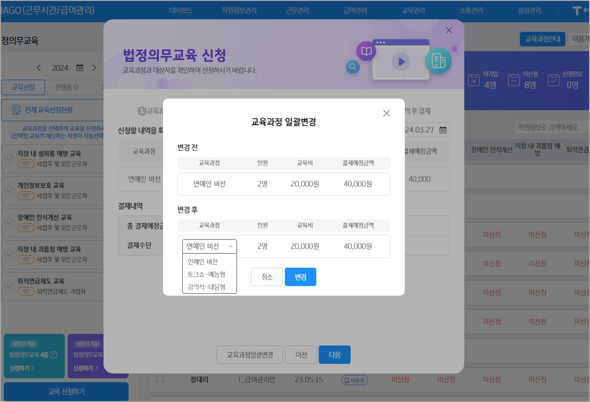Image resolution: width=590 pixels, height=402 pixels.
Task: Switch to 교육신청 tab
Action: tap(23, 87)
